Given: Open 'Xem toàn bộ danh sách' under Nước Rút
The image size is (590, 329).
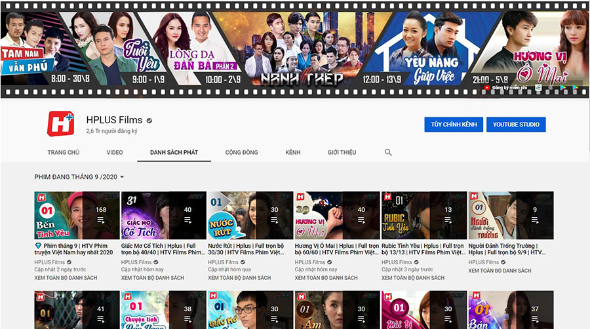Looking at the screenshot, I should pos(239,278).
